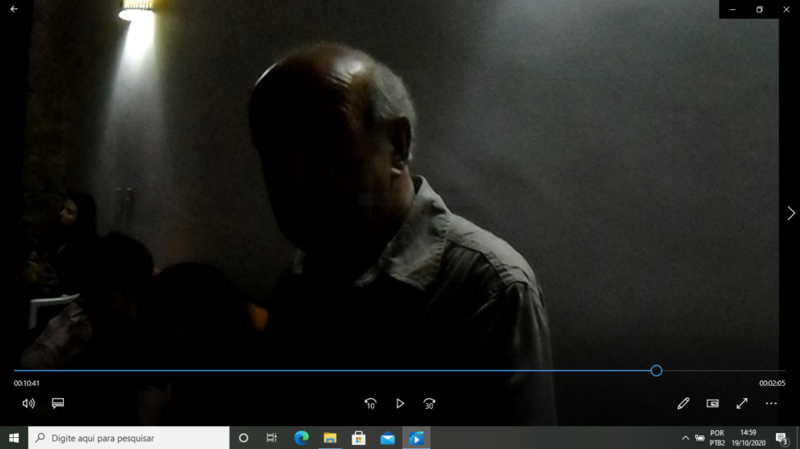The height and width of the screenshot is (449, 800).
Task: Skip forward 30 seconds
Action: 429,404
